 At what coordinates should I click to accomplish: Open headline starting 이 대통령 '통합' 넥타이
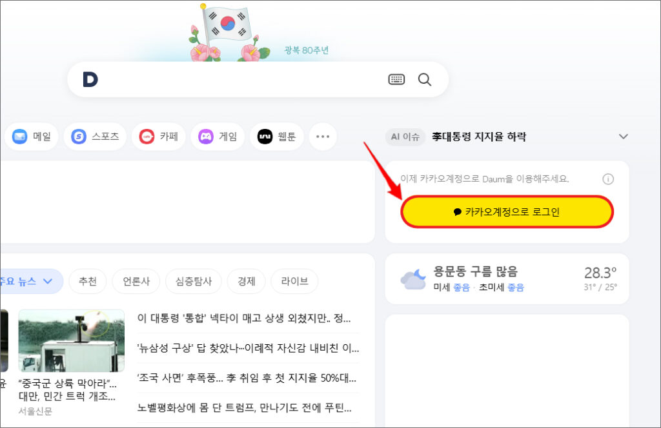(244, 318)
